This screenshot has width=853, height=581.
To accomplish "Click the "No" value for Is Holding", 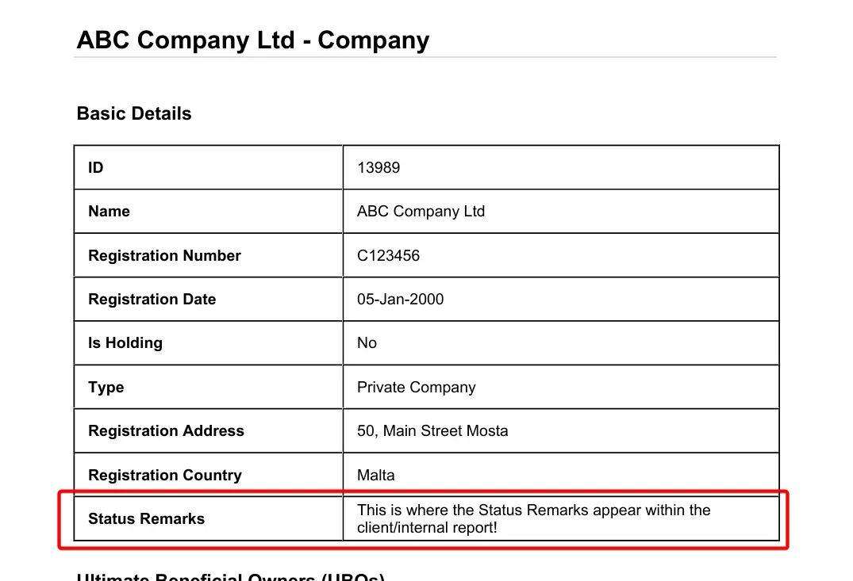I will (x=367, y=343).
